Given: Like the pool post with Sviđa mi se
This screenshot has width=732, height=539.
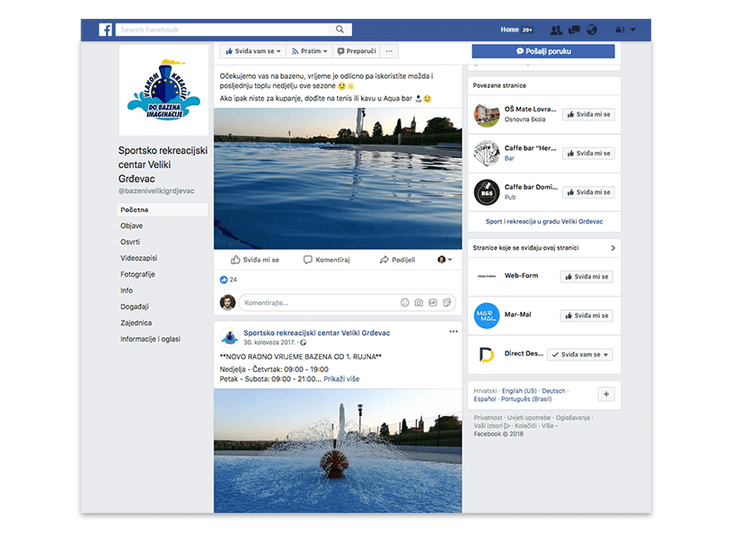Looking at the screenshot, I should 255,260.
